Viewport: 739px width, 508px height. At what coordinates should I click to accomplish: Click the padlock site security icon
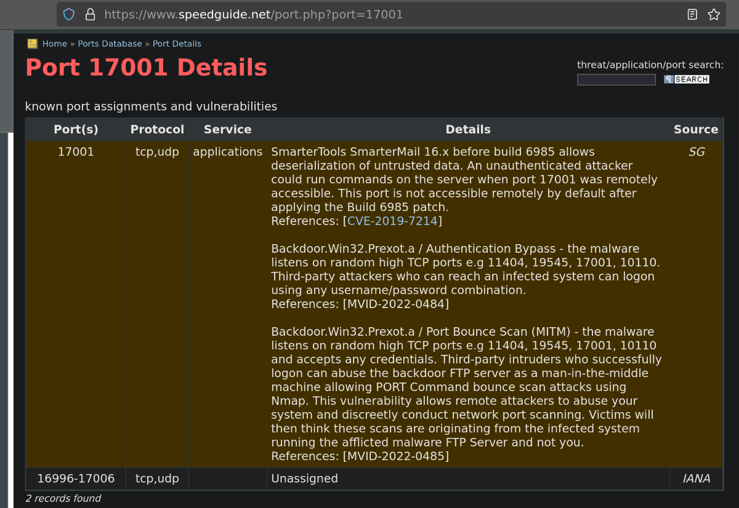click(90, 14)
